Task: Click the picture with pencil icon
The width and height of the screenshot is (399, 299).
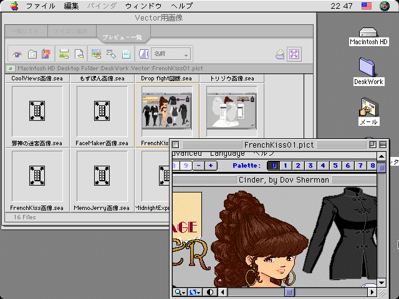Action: pos(111,54)
